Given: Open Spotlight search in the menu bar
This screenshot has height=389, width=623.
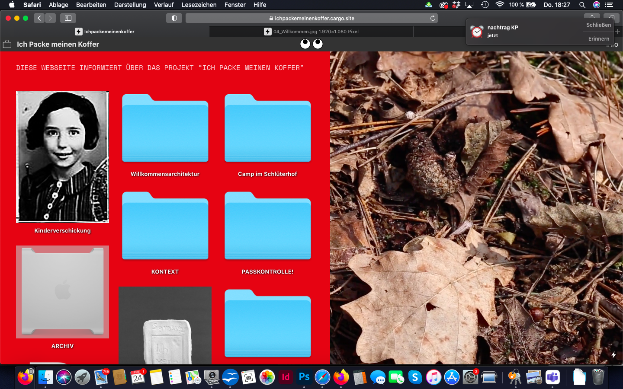Looking at the screenshot, I should tap(582, 5).
